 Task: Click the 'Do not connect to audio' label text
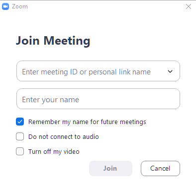(64, 137)
